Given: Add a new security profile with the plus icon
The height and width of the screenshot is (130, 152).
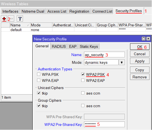Looking at the screenshot, I should pos(4,19).
